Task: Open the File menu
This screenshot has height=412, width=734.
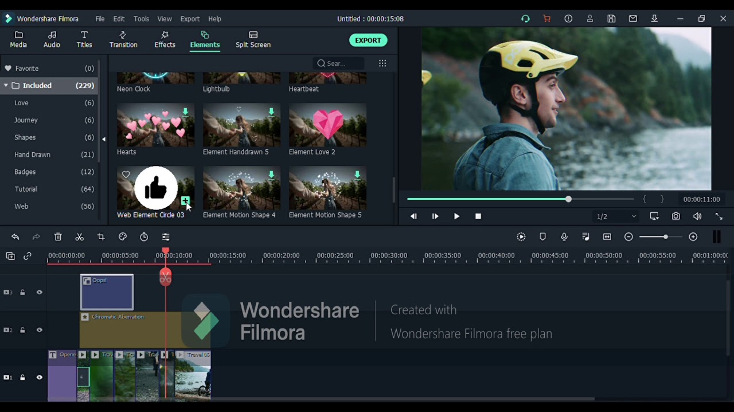Action: point(100,19)
